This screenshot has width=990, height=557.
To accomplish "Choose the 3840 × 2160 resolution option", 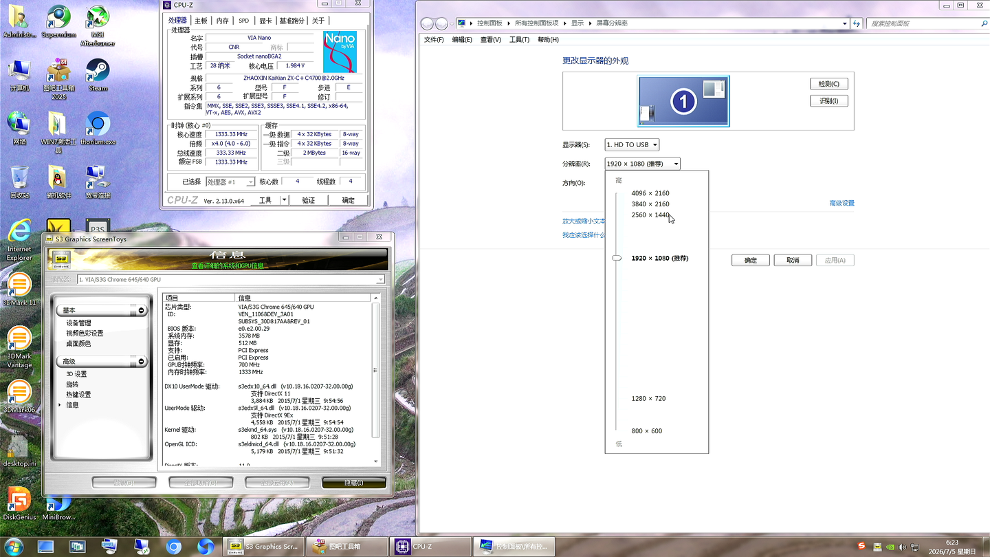I will click(650, 204).
